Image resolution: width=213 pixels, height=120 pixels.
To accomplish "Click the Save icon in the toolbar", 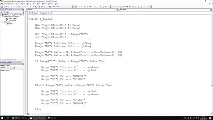I will [8, 7].
